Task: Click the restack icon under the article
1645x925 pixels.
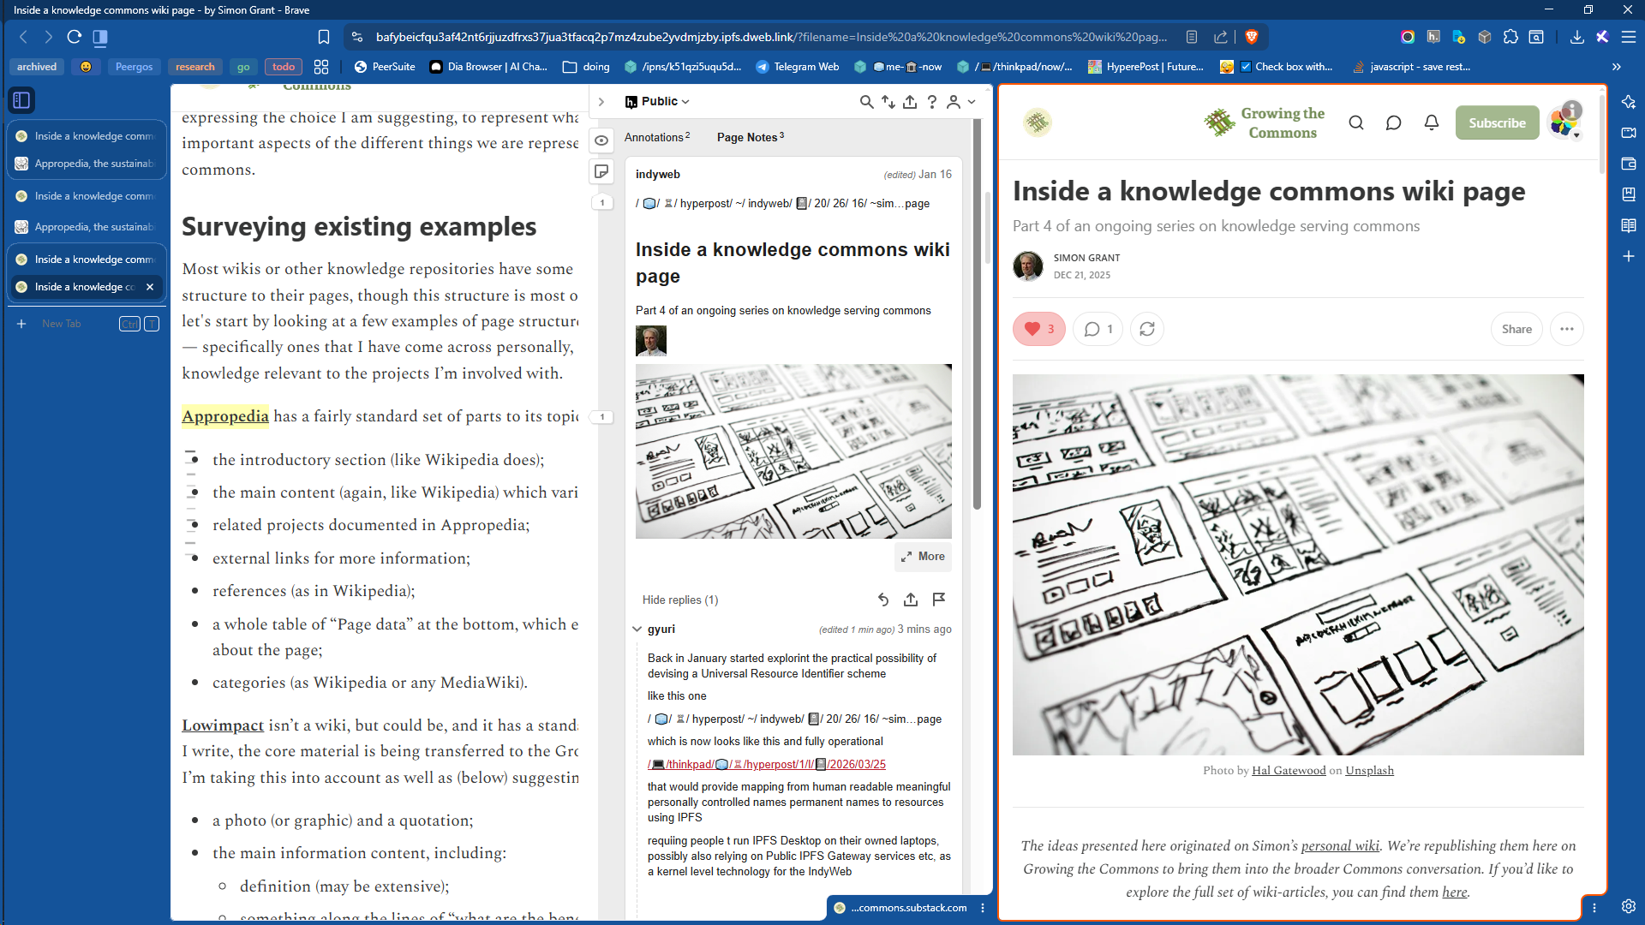Action: coord(1146,329)
